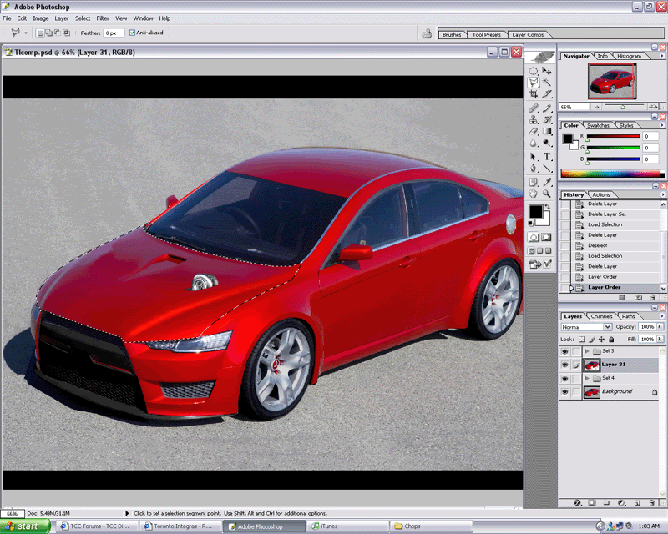Delete layer using Layers panel trash icon

coord(654,503)
